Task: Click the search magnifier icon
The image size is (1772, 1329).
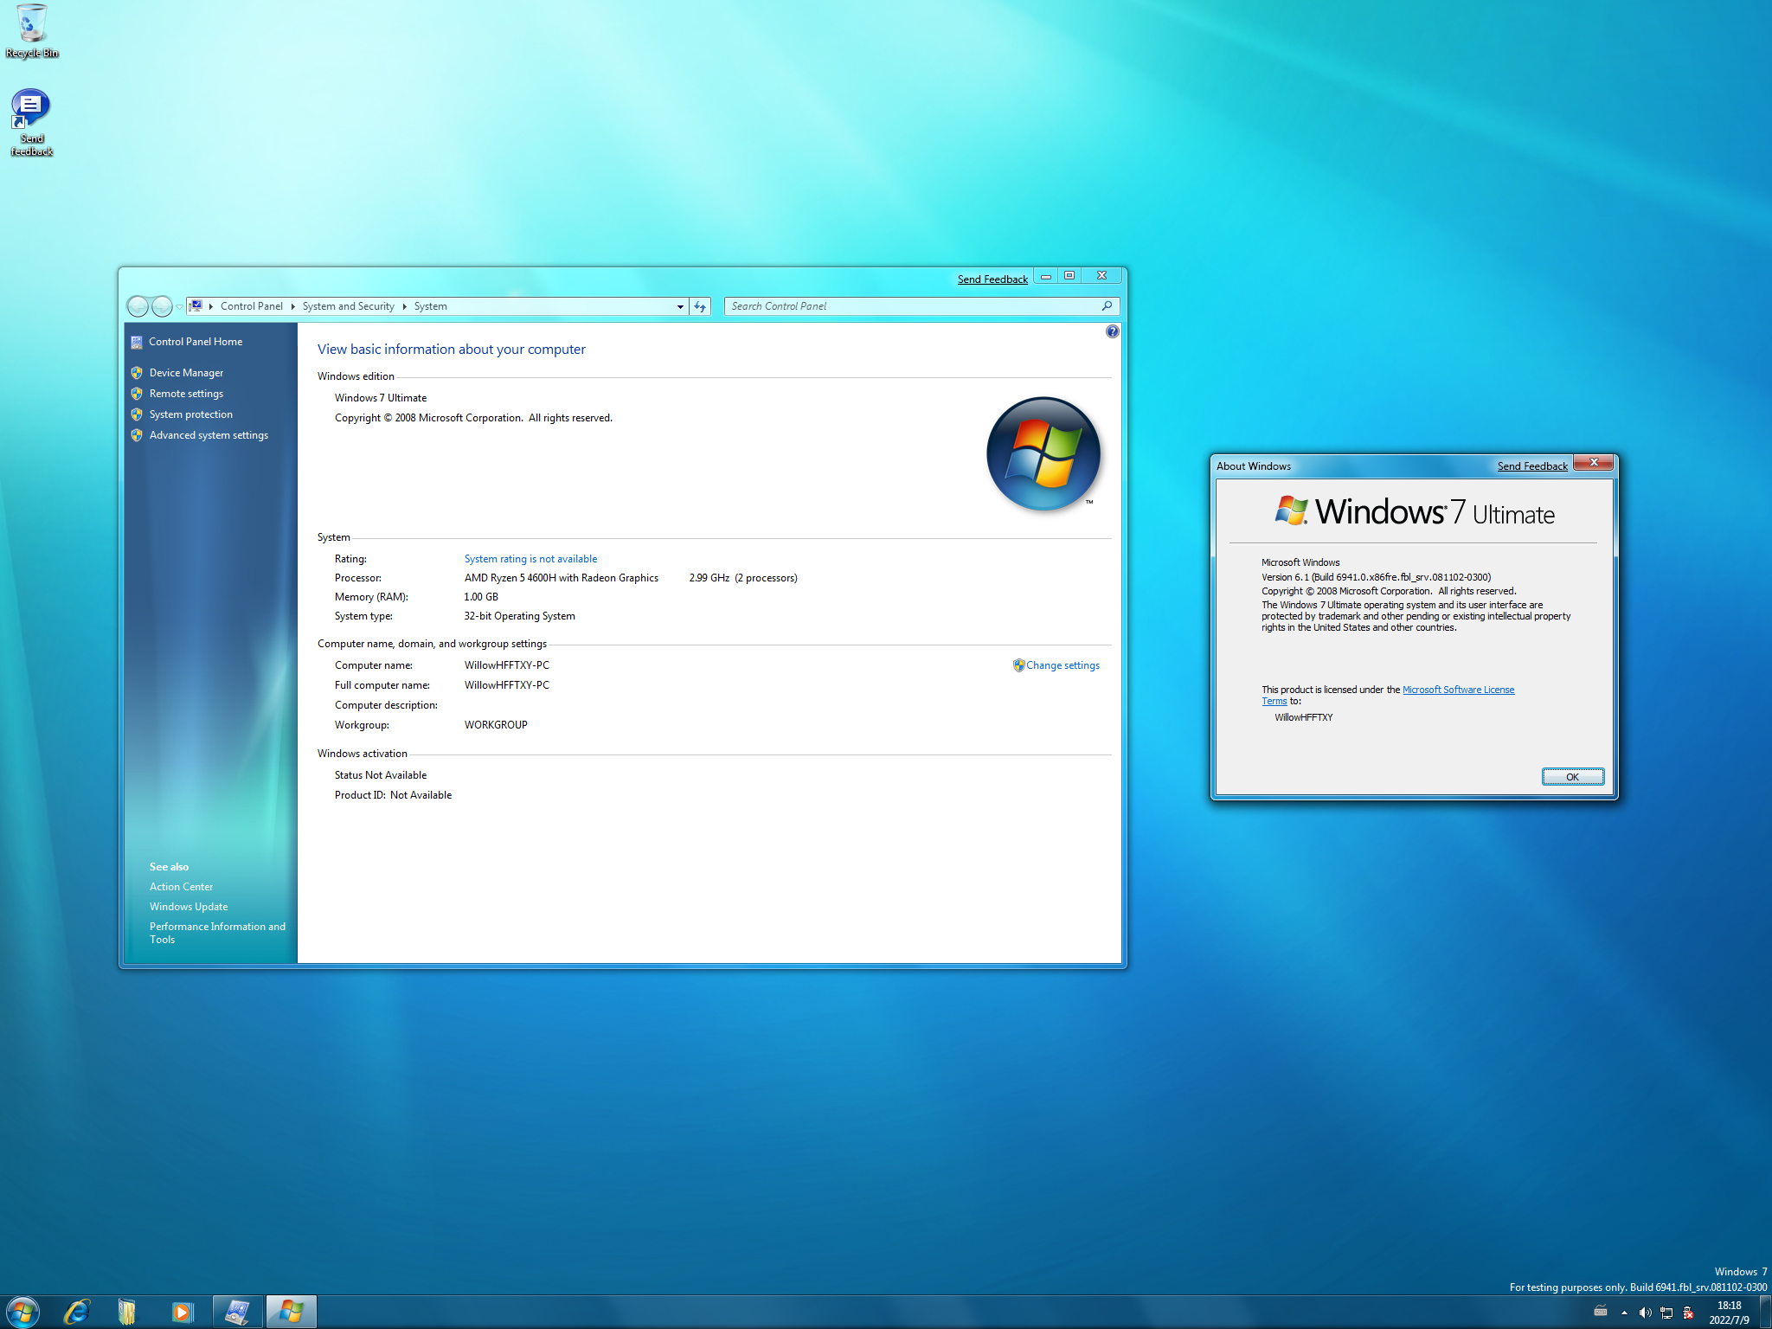Action: pos(1107,306)
